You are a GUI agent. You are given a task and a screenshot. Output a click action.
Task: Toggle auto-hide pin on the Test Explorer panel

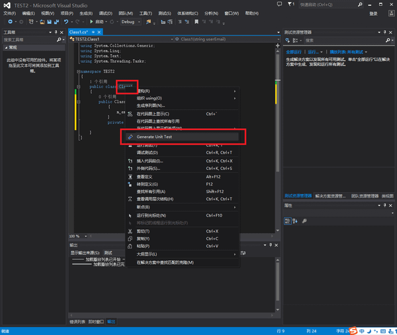[385, 32]
